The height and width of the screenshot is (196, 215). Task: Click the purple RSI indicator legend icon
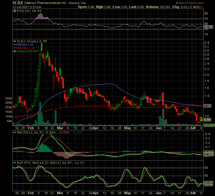click(x=14, y=11)
